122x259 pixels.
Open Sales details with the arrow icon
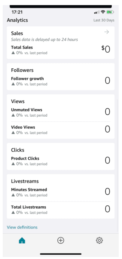(107, 32)
